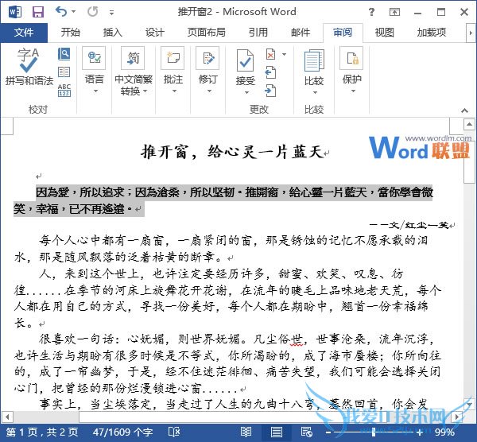Click the 99% zoom level
This screenshot has width=477, height=442.
(444, 432)
